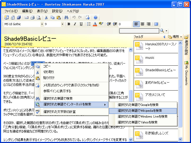Open the font size 9 dropdown
This screenshot has width=191, height=143.
pyautogui.click(x=62, y=24)
